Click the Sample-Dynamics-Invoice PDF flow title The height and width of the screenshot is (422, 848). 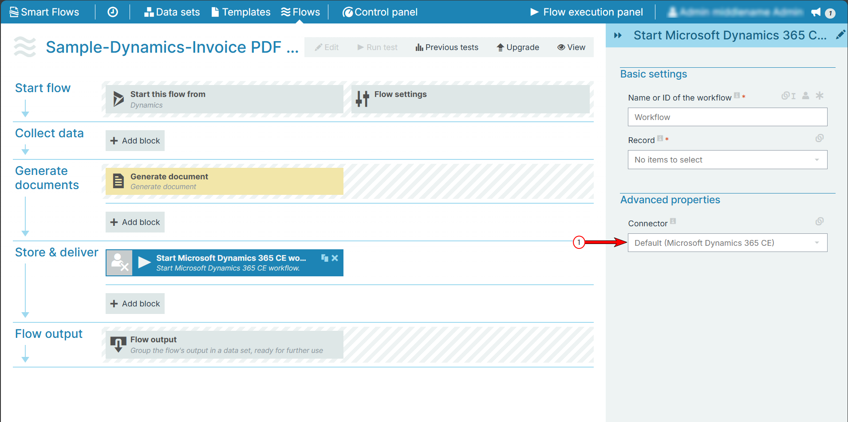[x=172, y=47]
